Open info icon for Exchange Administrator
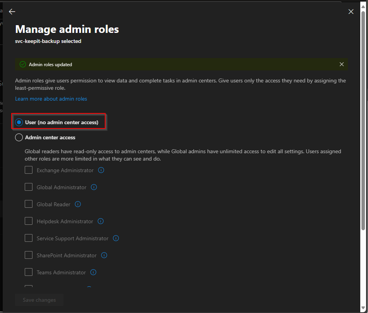Image resolution: width=368 pixels, height=313 pixels. (101, 170)
